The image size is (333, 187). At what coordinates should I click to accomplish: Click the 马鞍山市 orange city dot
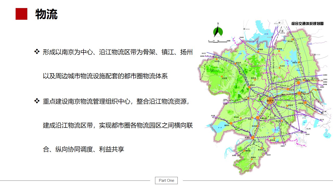[258, 118]
